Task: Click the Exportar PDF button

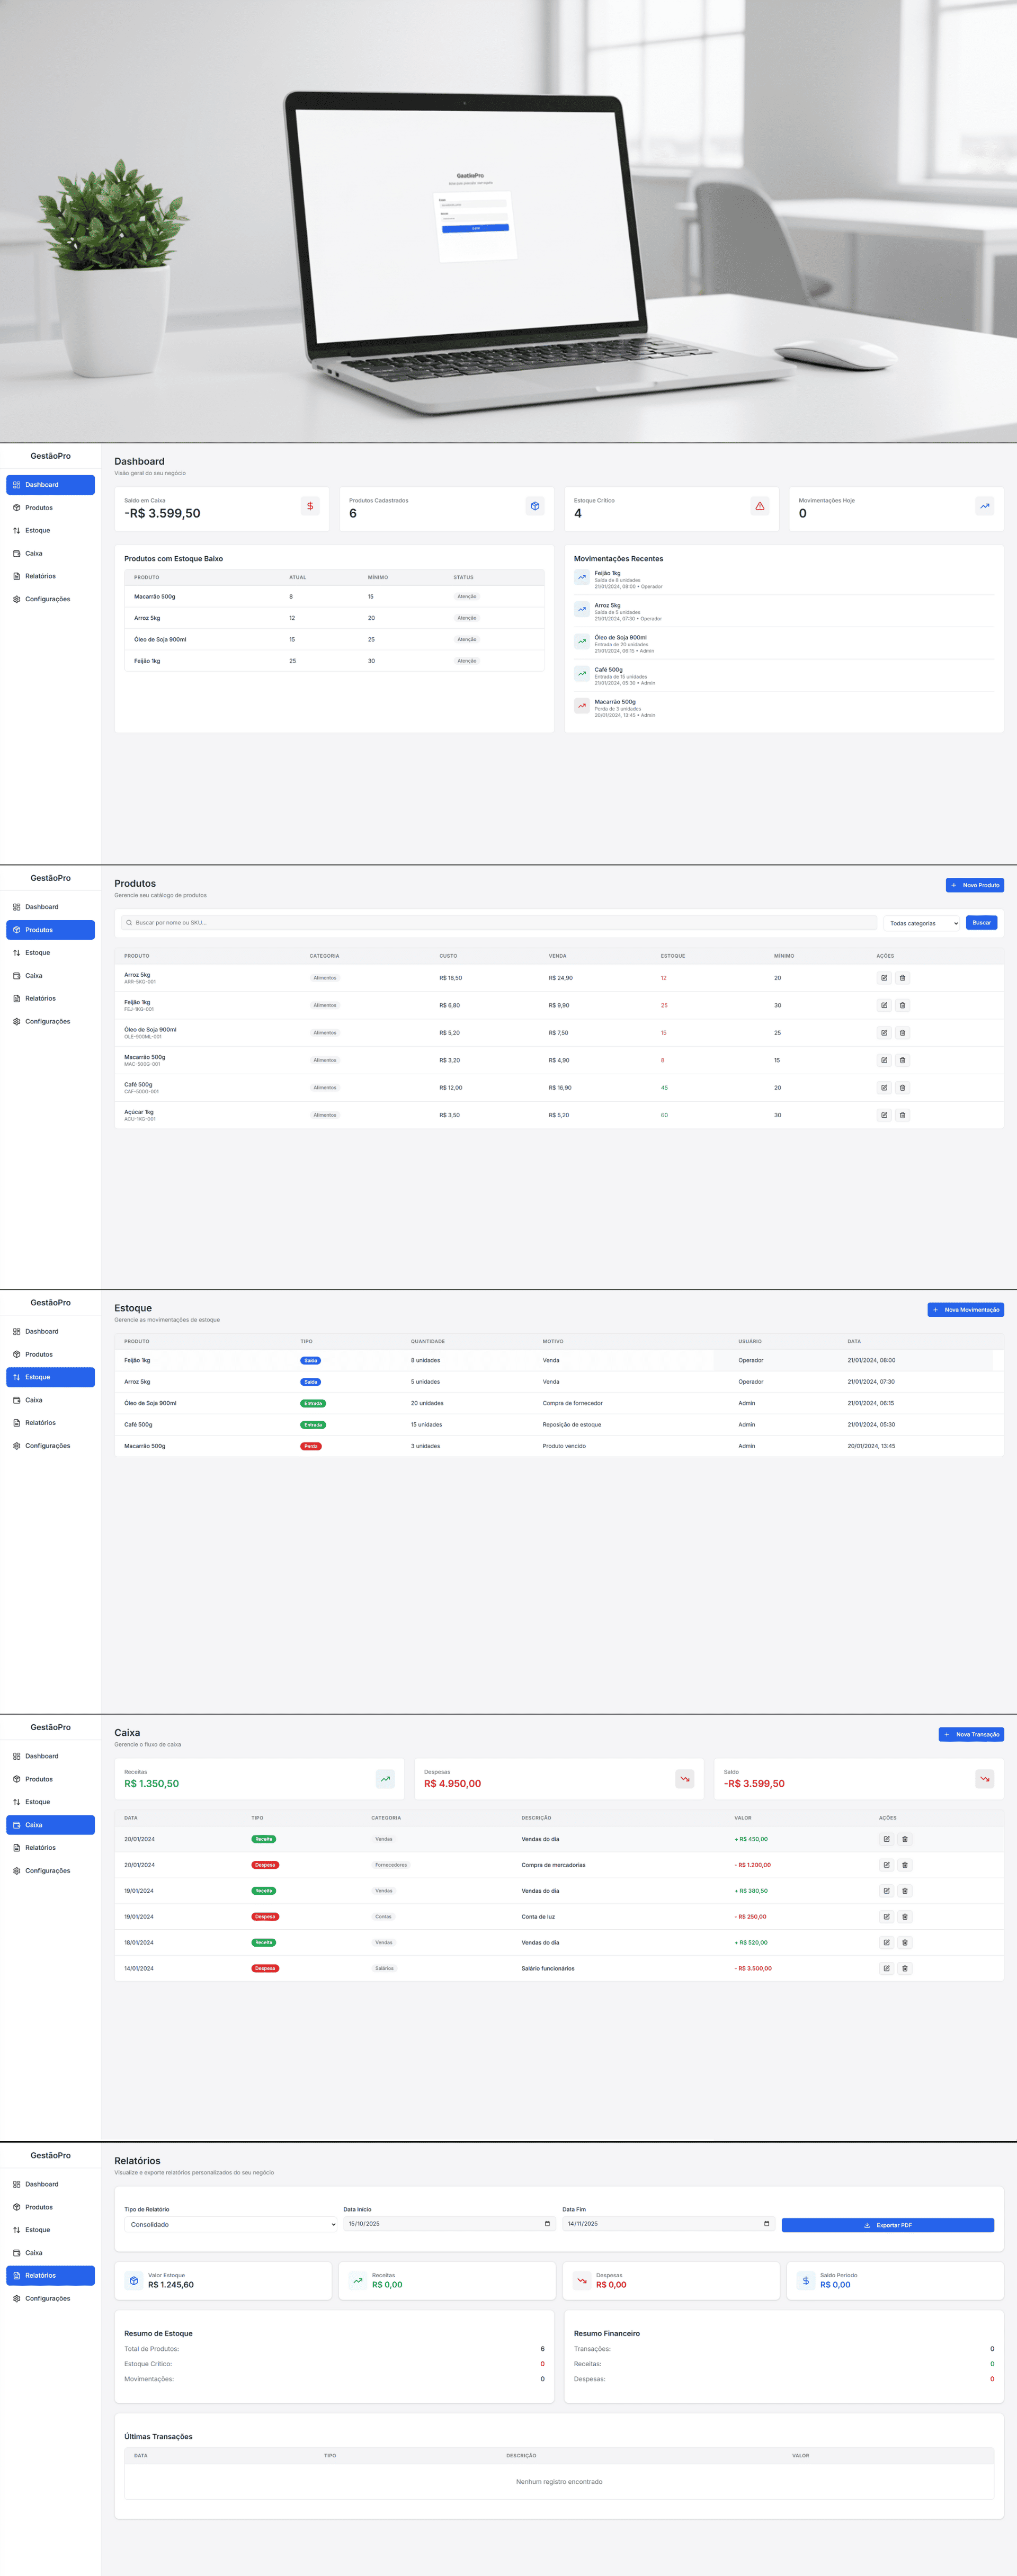Action: click(887, 2225)
